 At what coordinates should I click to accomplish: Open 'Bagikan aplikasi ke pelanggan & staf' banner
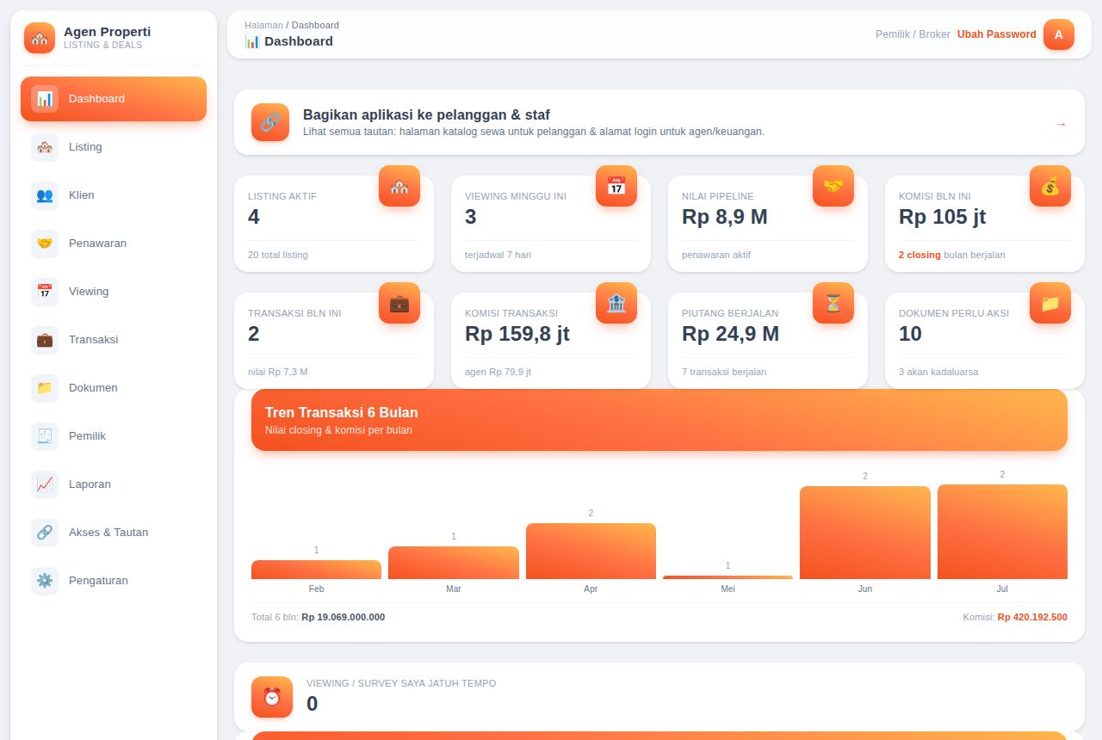click(659, 122)
